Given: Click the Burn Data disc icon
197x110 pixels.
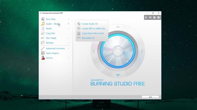Looking at the screenshot, I should click(x=43, y=19).
